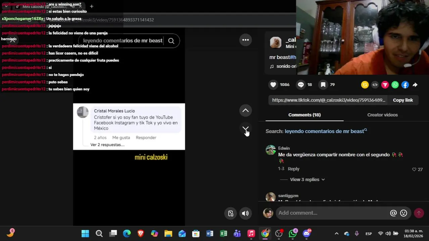Open more share options arrow
Screen dimensions: 429x241
[x=415, y=85]
